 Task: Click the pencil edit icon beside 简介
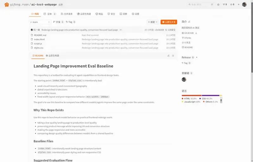(189, 22)
